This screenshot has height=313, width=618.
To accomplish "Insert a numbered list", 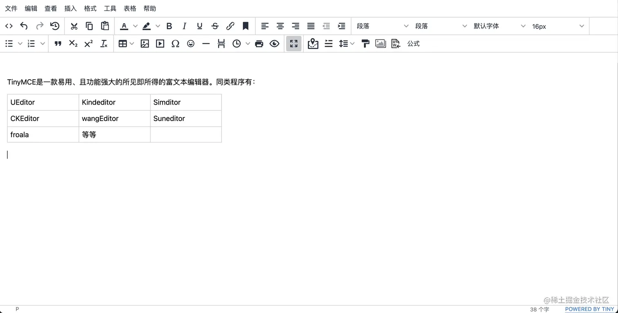I will tap(31, 44).
